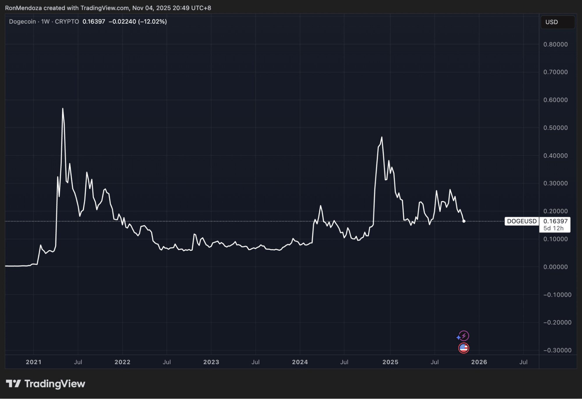Click the last data point dot on chart line
This screenshot has width=582, height=399.
tap(464, 222)
